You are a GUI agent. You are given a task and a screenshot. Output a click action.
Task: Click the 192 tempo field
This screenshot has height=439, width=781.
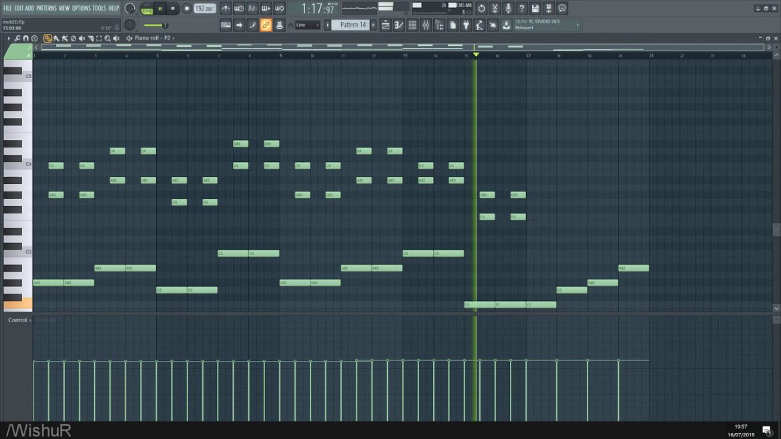[204, 9]
